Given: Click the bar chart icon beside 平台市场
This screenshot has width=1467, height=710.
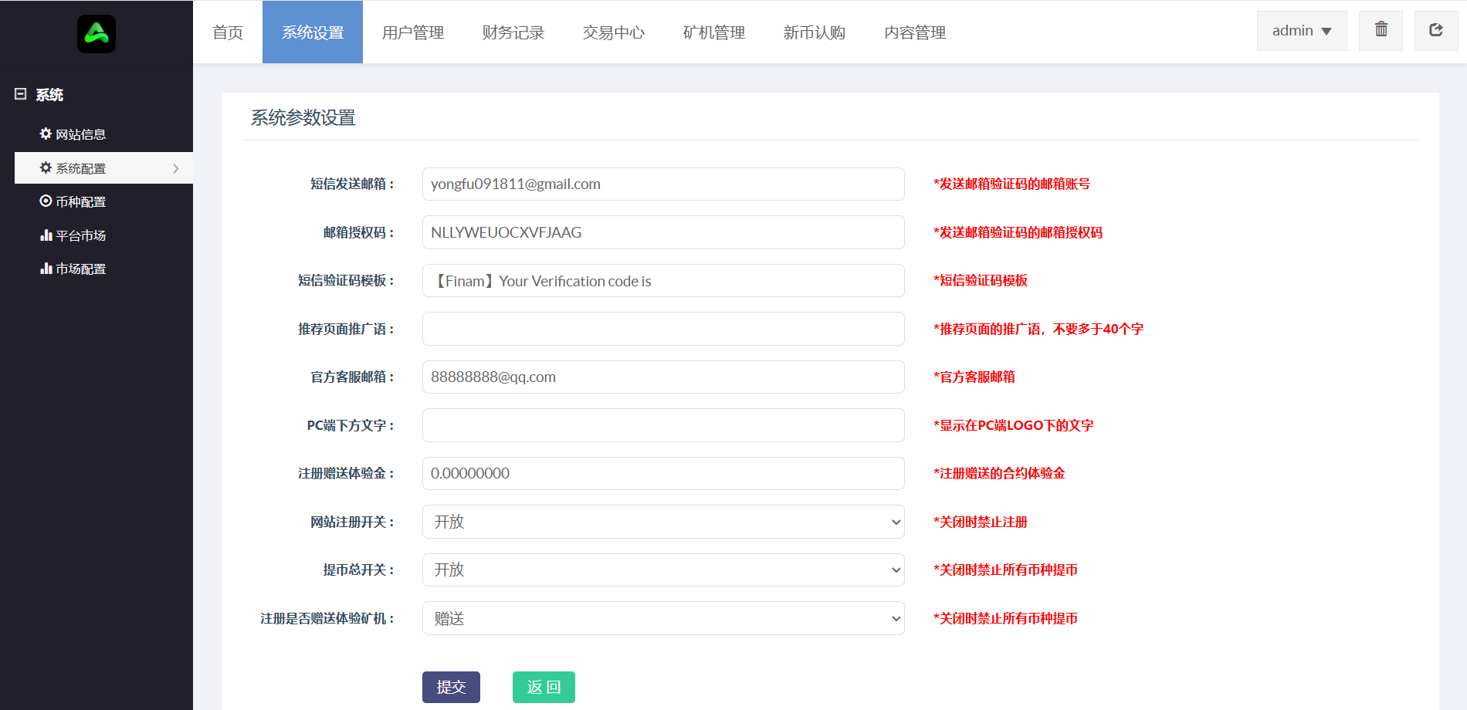Looking at the screenshot, I should [x=46, y=235].
